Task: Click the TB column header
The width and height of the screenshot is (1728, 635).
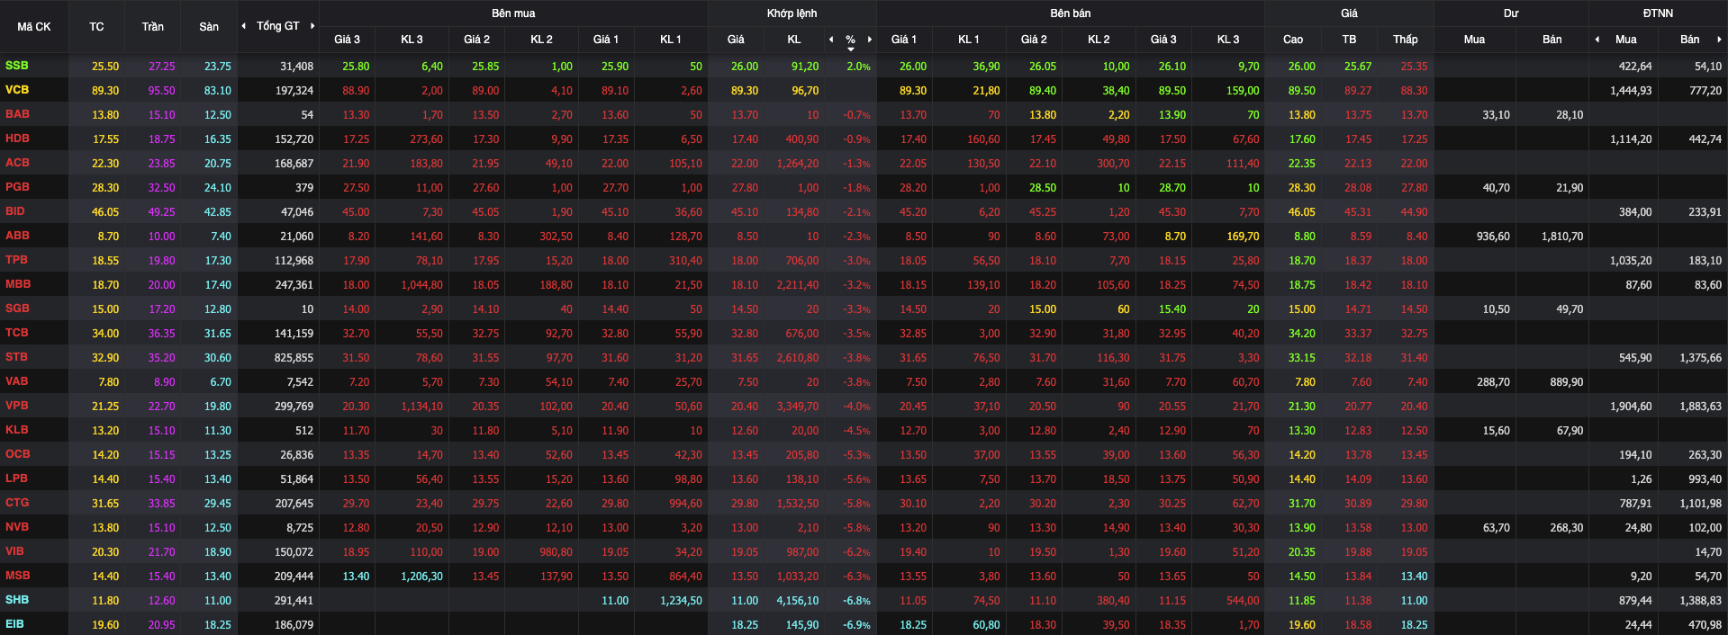Action: tap(1349, 40)
